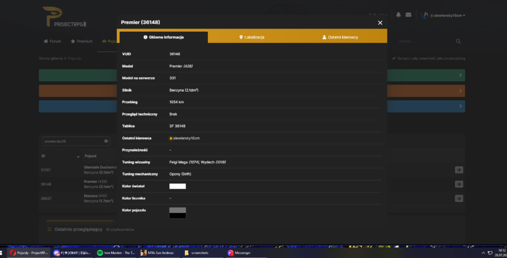This screenshot has width=507, height=258.
Task: Open the notifications bell icon
Action: (399, 15)
